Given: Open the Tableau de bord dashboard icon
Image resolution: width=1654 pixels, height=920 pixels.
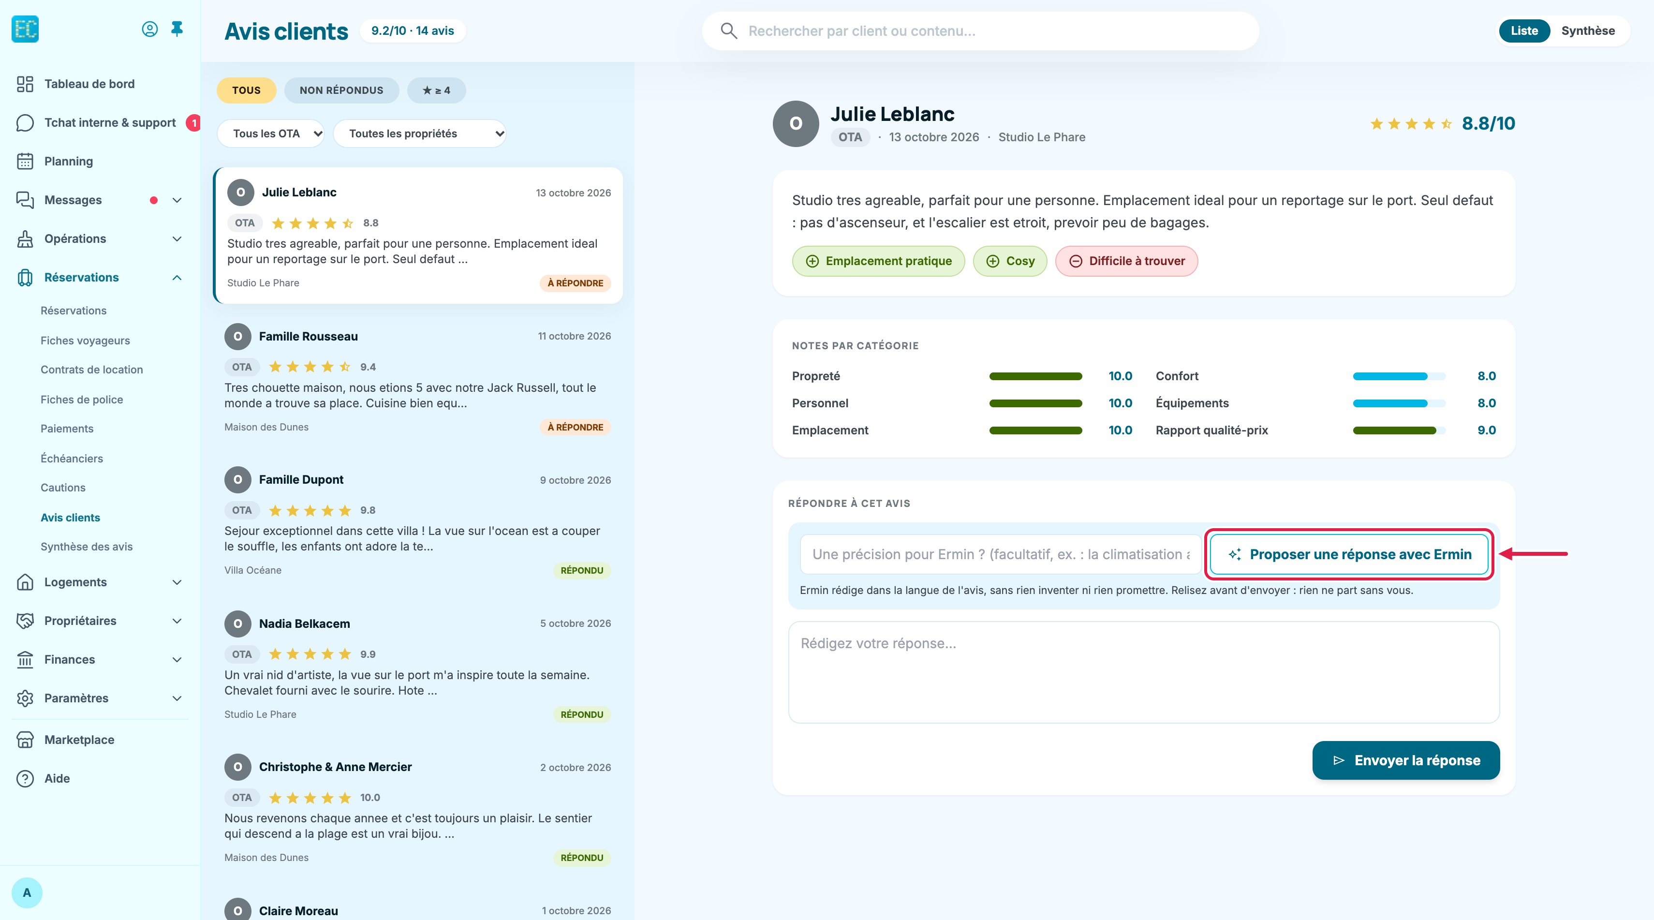Looking at the screenshot, I should tap(25, 84).
